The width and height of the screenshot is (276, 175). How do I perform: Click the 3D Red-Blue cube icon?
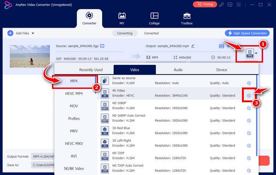(x=105, y=131)
